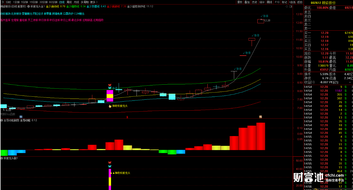Select the 1分钟 period tab

pyautogui.click(x=16, y=2)
